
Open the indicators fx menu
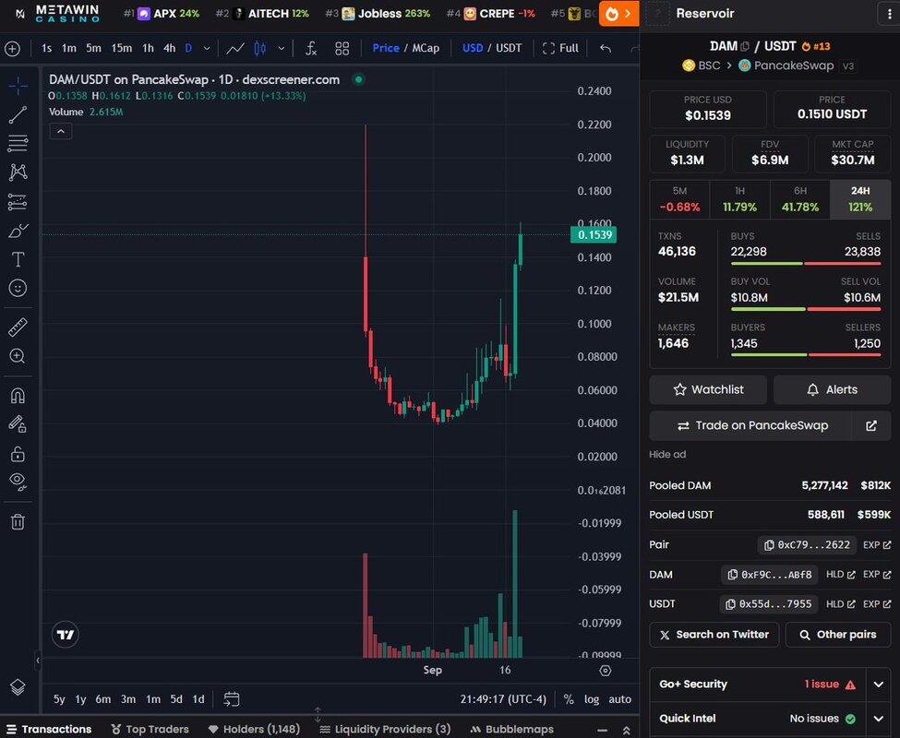coord(310,49)
